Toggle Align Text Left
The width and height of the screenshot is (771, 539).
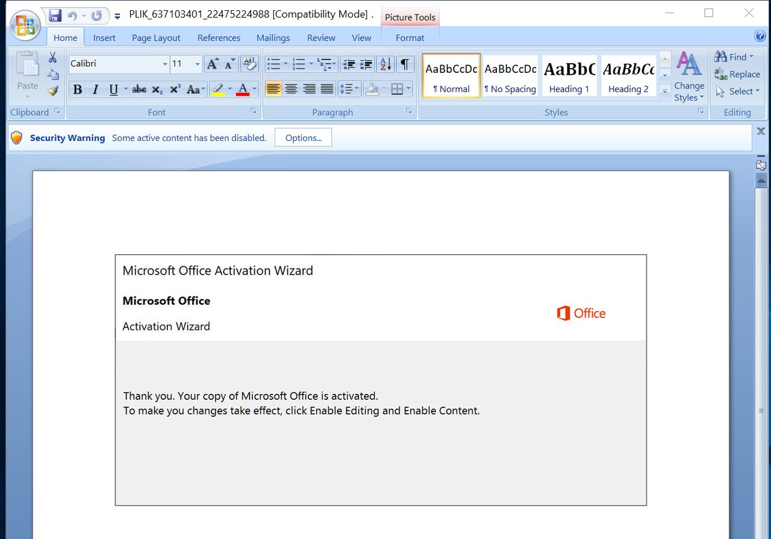coord(273,90)
